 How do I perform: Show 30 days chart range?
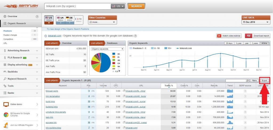[x=229, y=43]
